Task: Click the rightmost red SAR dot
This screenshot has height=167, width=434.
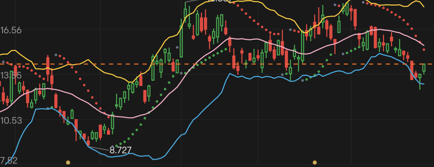Action: tap(424, 50)
